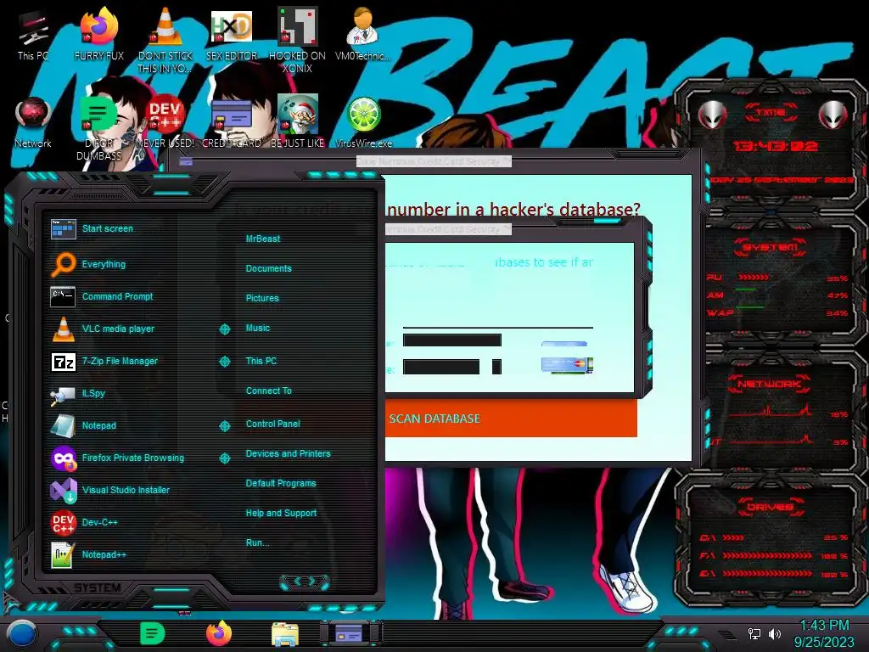Click the Start screen icon in start menu
The width and height of the screenshot is (869, 652).
(x=63, y=228)
